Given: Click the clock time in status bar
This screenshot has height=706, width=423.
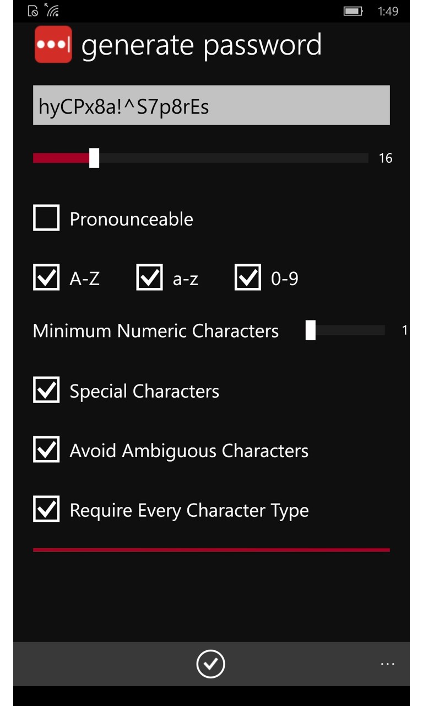Looking at the screenshot, I should (388, 11).
